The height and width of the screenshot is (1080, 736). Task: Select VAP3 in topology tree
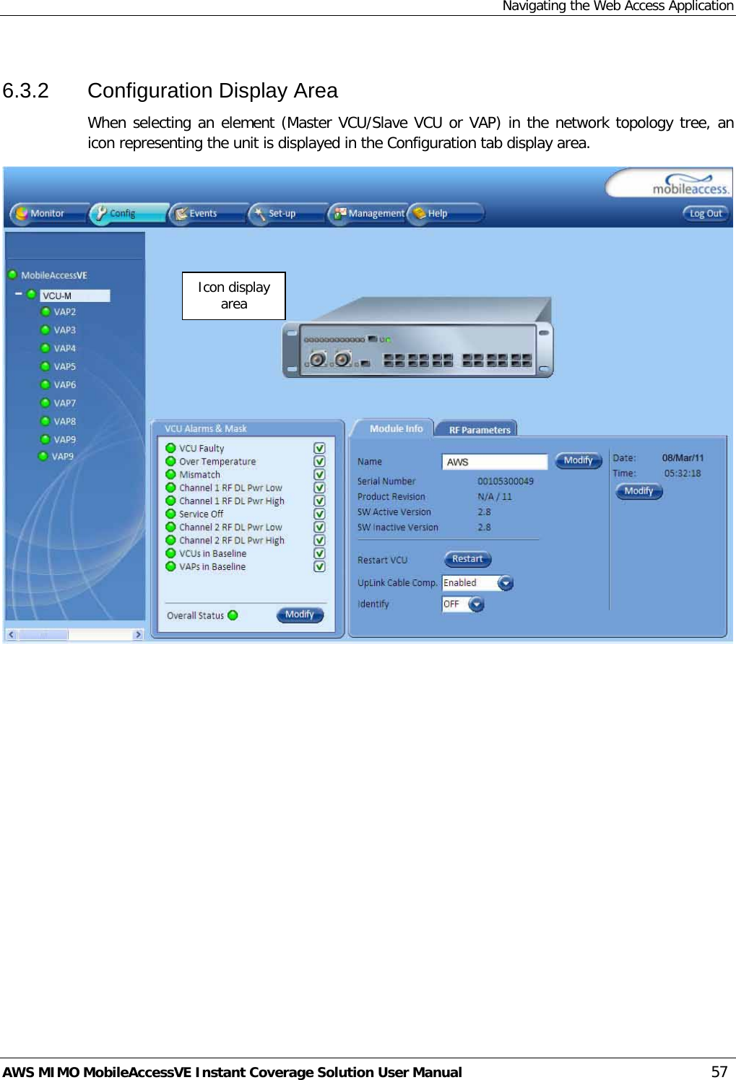pos(64,330)
